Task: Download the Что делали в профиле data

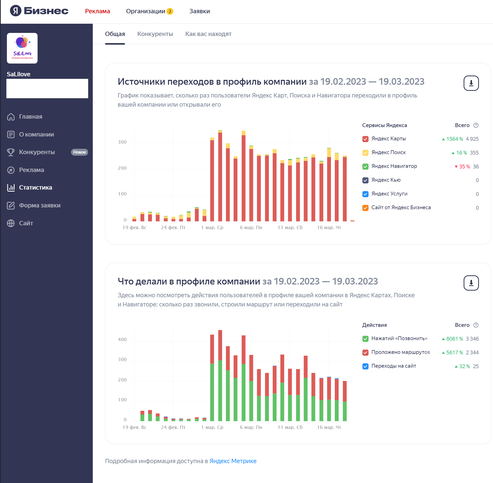Action: tap(471, 283)
